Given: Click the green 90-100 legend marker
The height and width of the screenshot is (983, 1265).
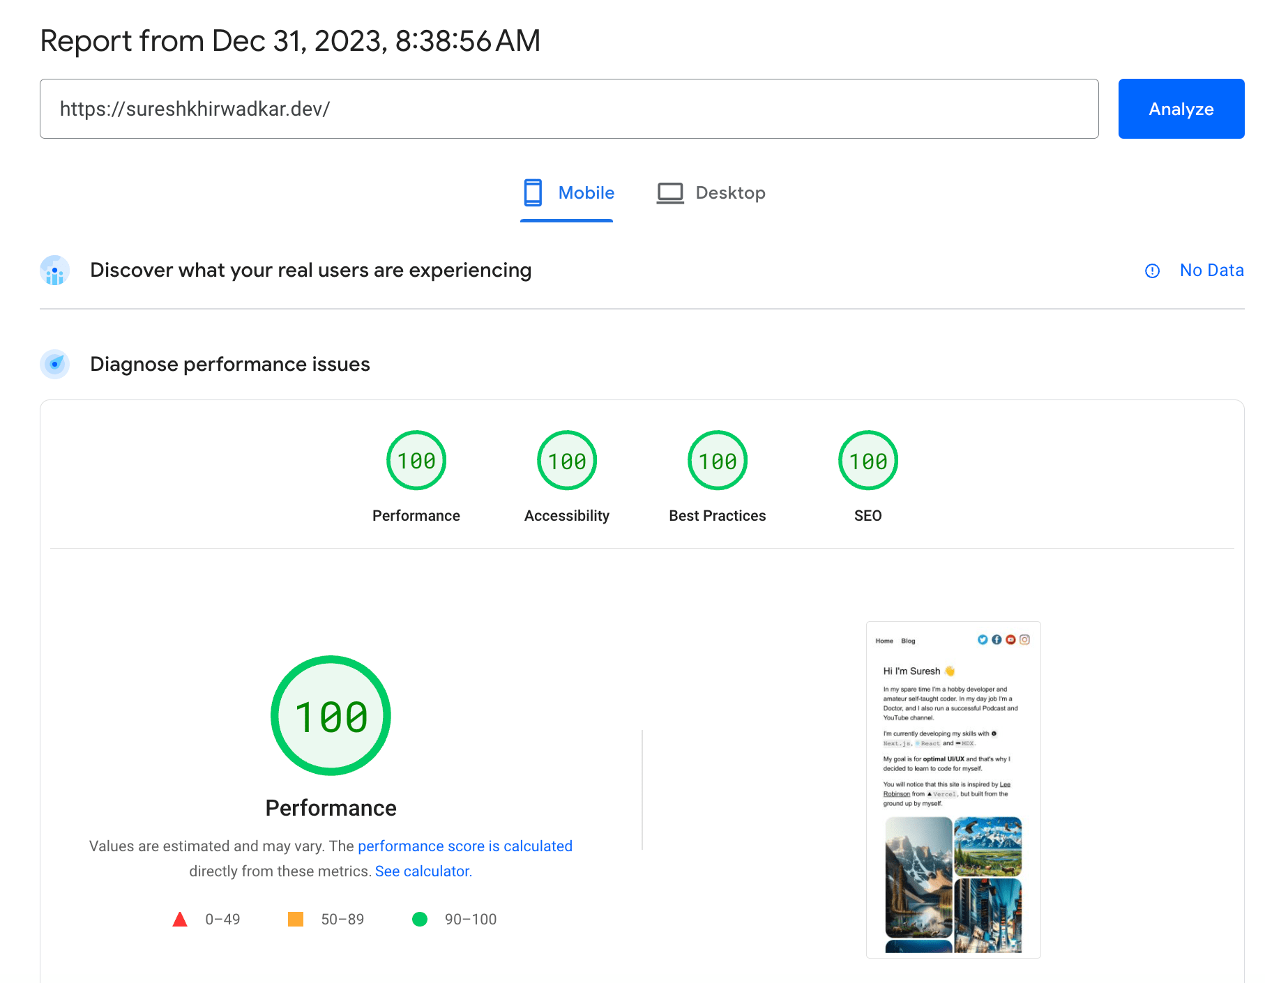Looking at the screenshot, I should 419,919.
